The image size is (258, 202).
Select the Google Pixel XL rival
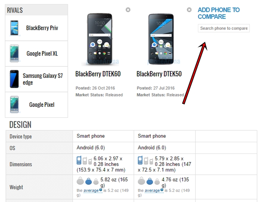tap(36, 54)
